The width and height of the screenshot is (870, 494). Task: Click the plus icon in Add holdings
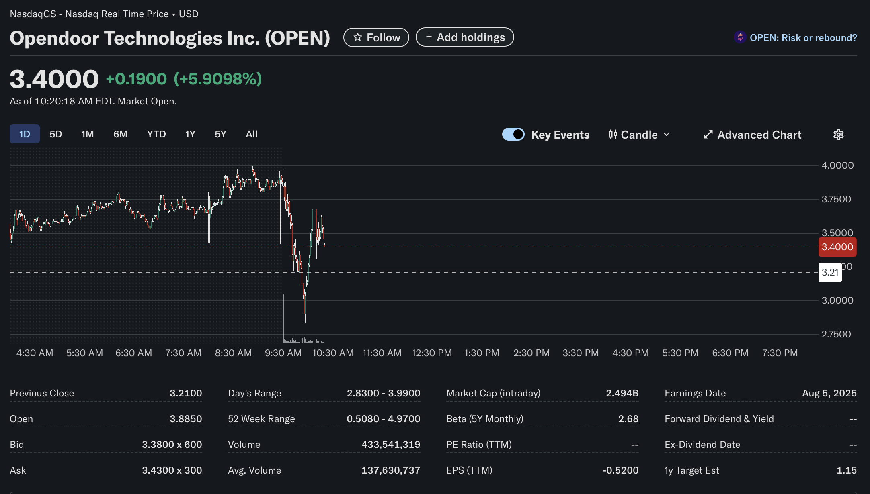tap(429, 37)
